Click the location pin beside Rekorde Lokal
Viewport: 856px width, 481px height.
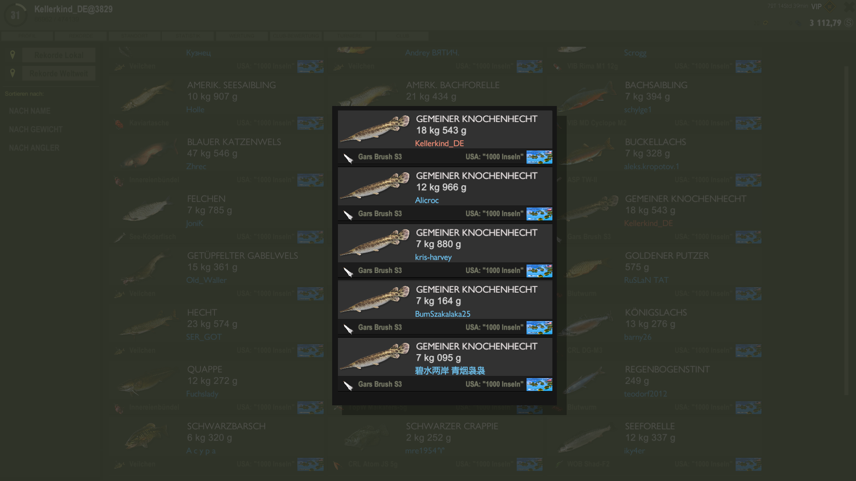tap(12, 55)
